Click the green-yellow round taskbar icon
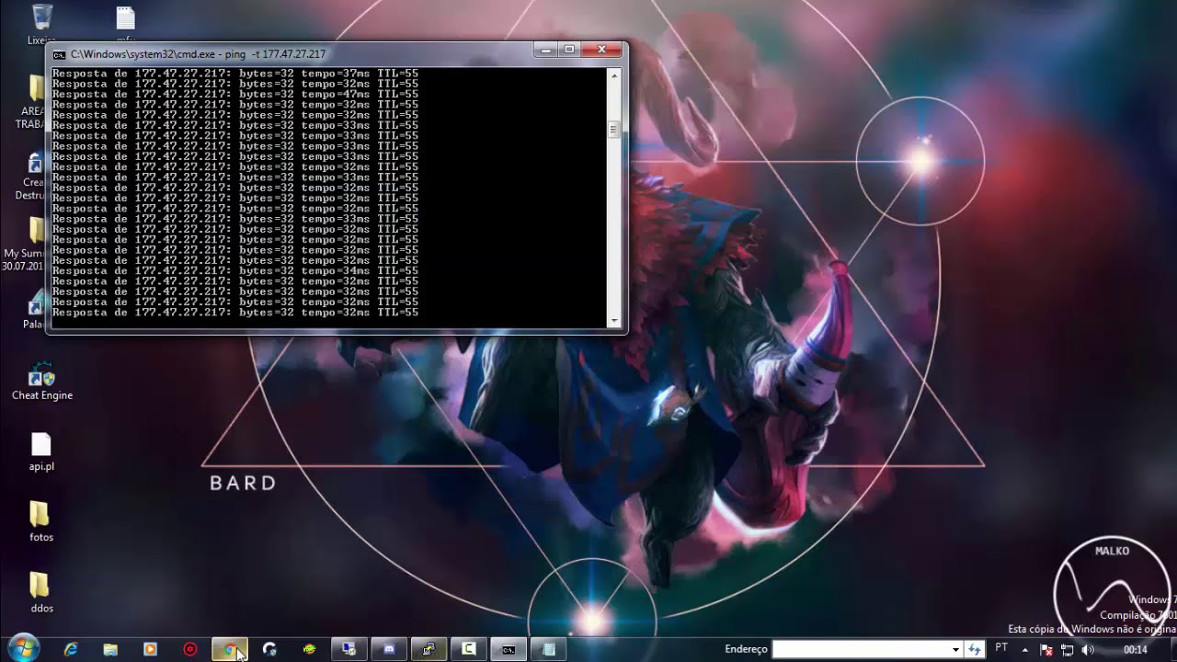The height and width of the screenshot is (662, 1177). [x=310, y=649]
